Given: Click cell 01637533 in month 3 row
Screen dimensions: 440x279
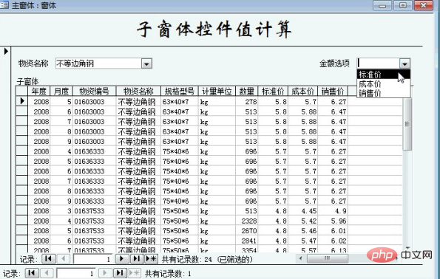Looking at the screenshot, I should click(x=95, y=211).
